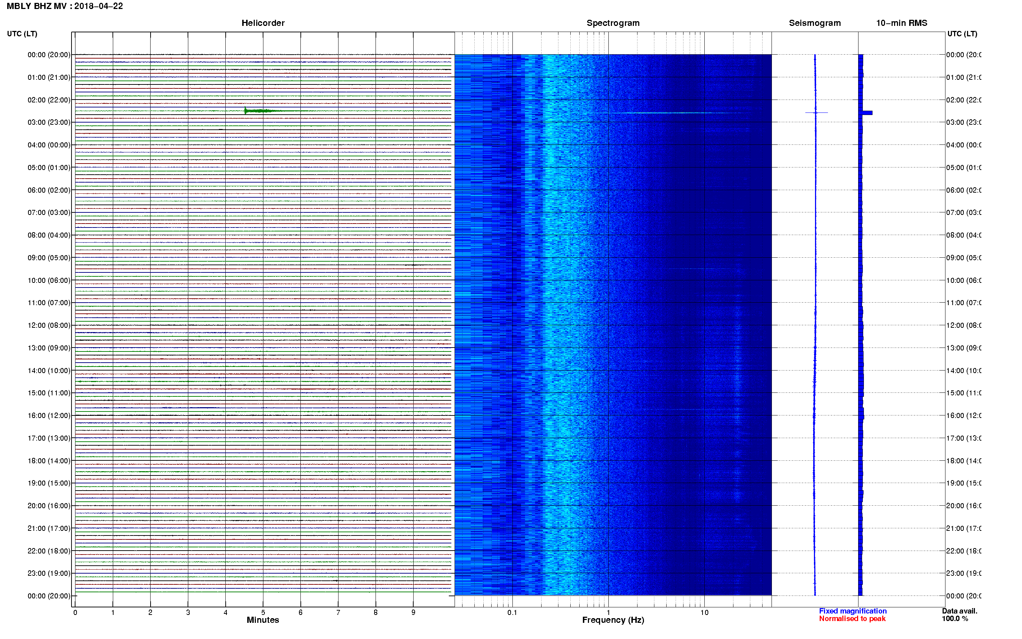Click the left axis "20:00 (16:00)" label
Screen dimensions: 1022x639
[x=49, y=505]
